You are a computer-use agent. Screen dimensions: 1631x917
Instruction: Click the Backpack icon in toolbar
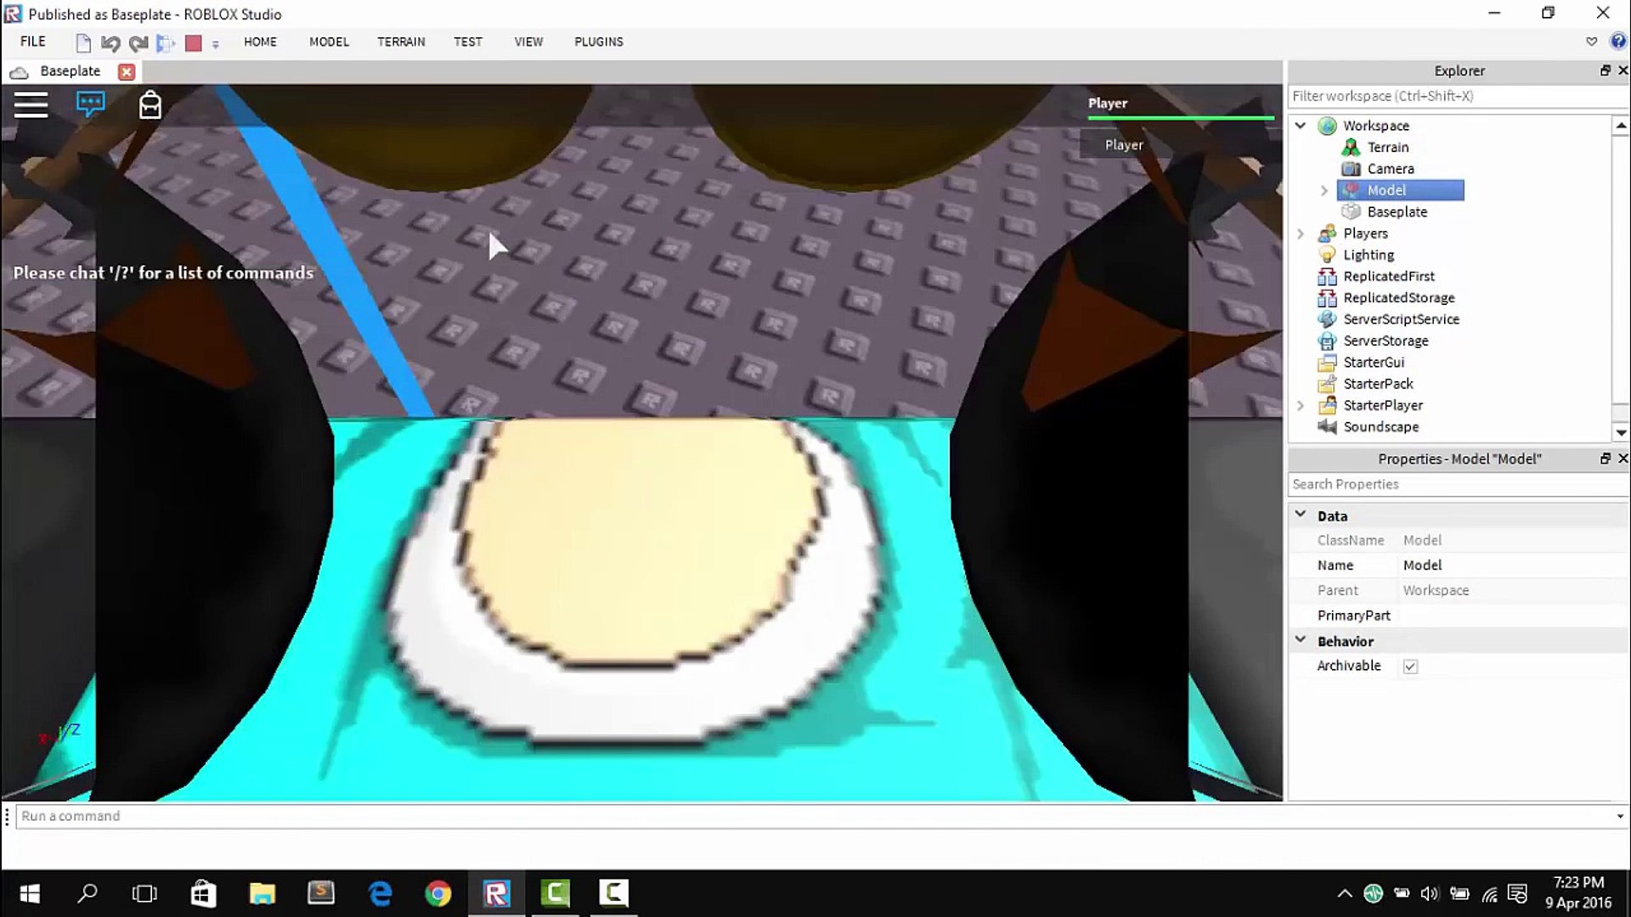pos(149,105)
